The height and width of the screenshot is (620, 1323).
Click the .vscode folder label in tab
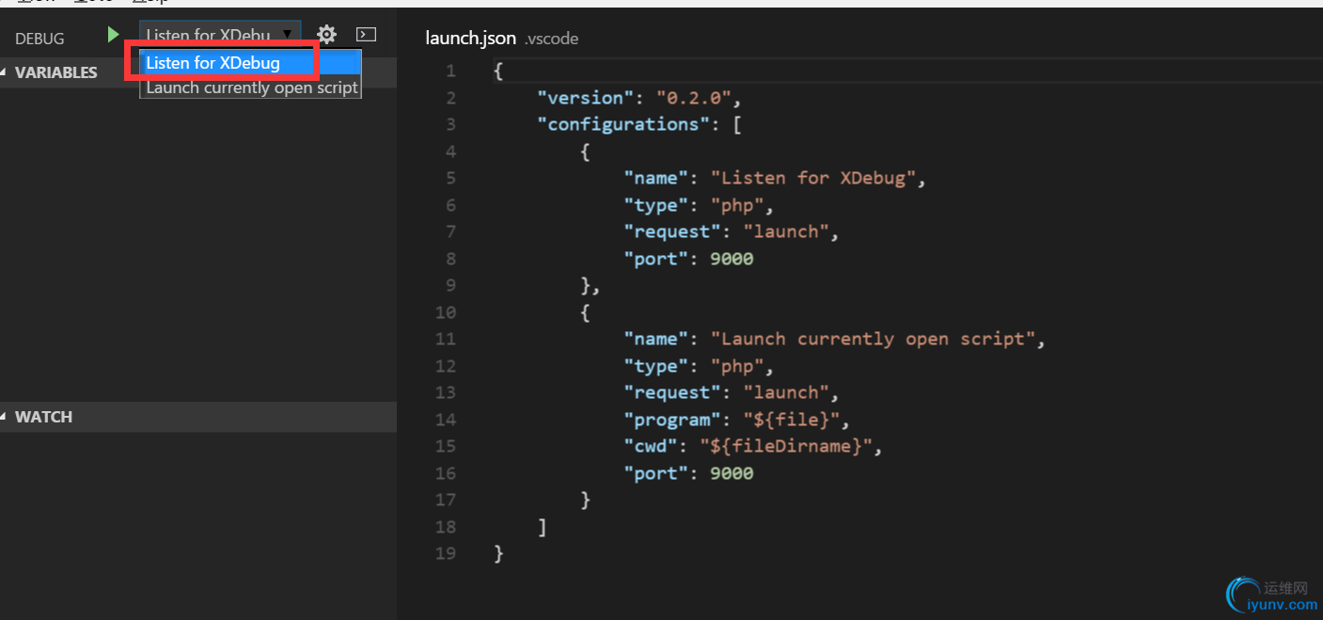coord(552,39)
